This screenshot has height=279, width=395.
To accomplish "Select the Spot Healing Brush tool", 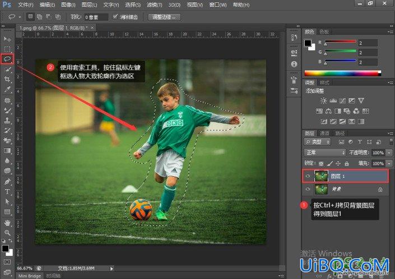I will tap(7, 100).
